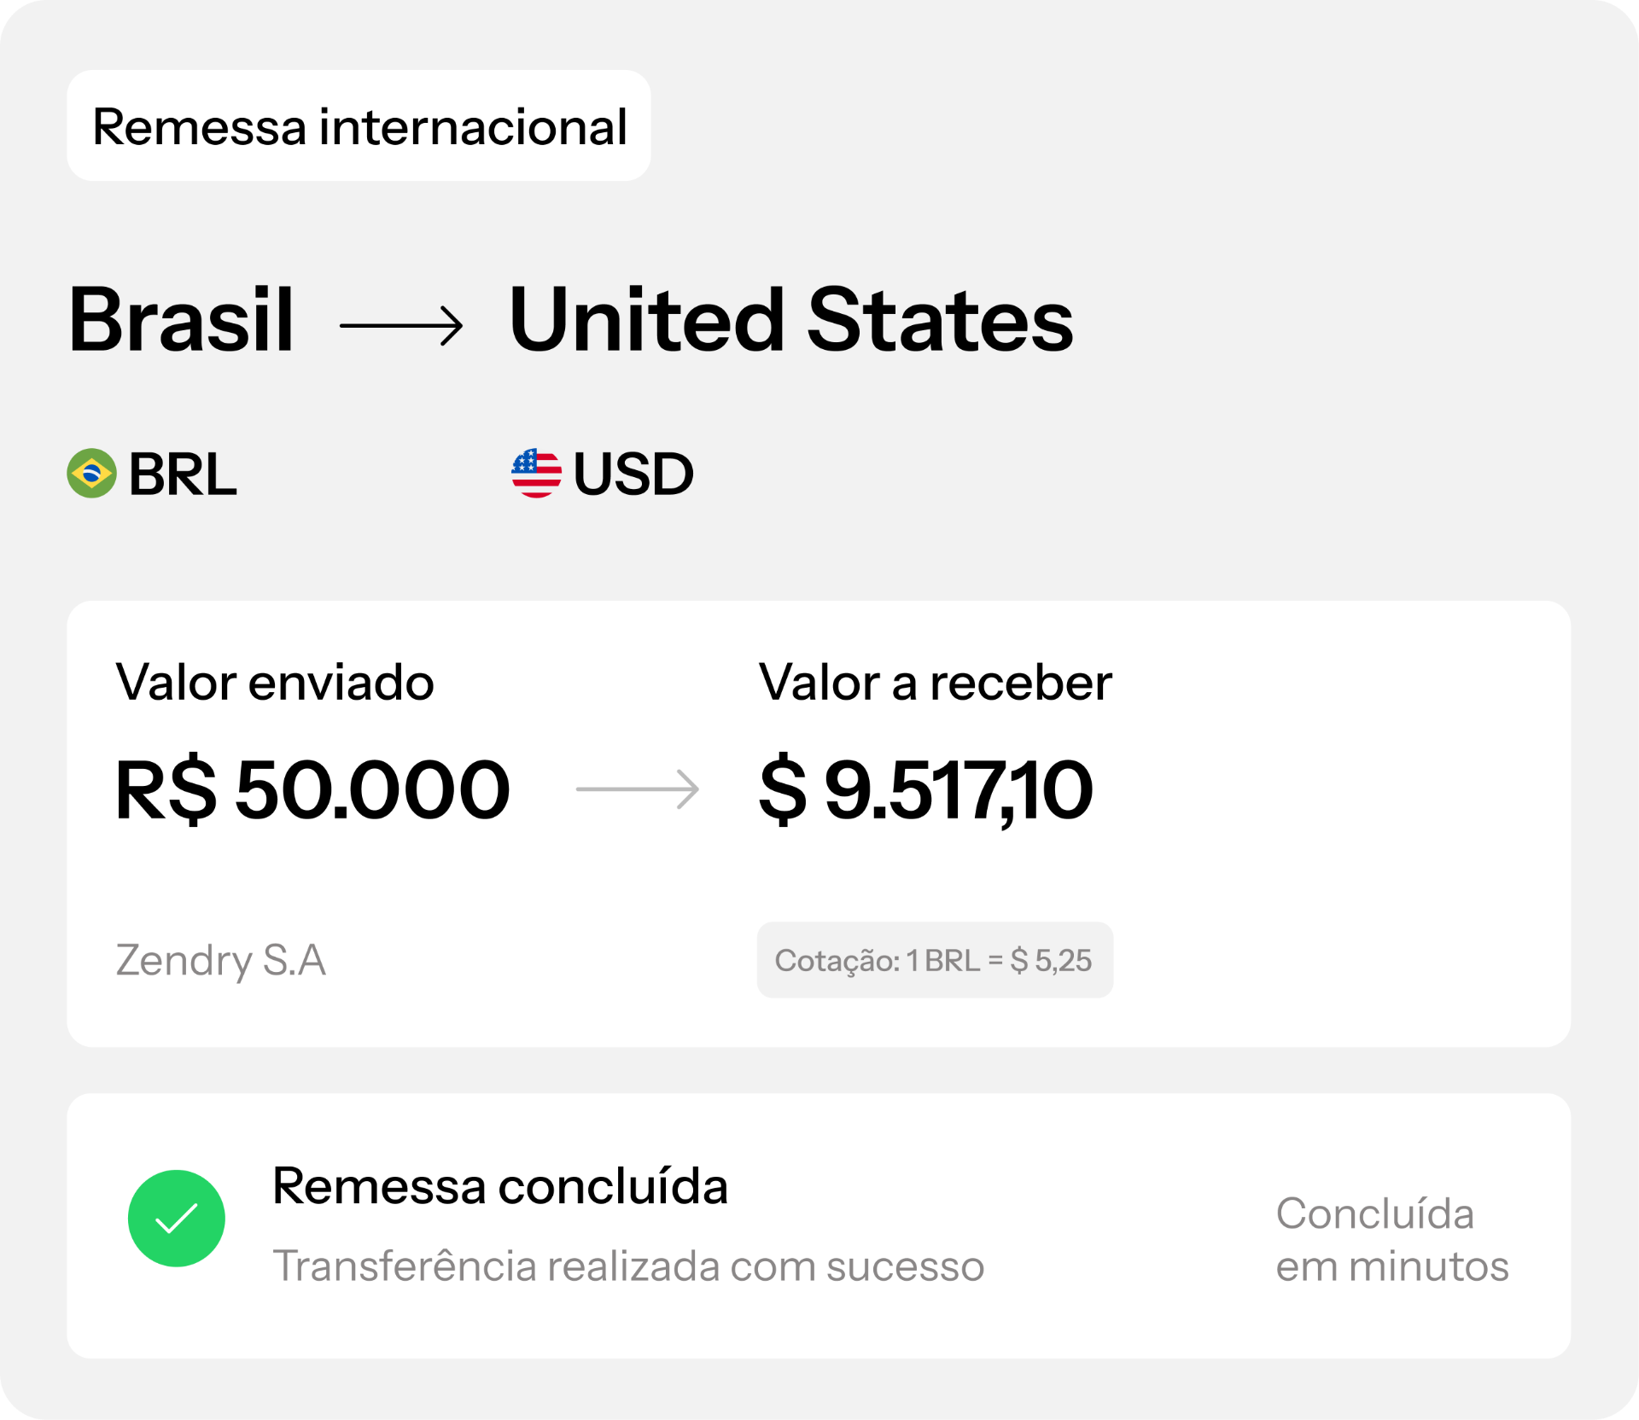Image resolution: width=1639 pixels, height=1420 pixels.
Task: Click the arrow between Brasil and United States
Action: click(x=401, y=325)
